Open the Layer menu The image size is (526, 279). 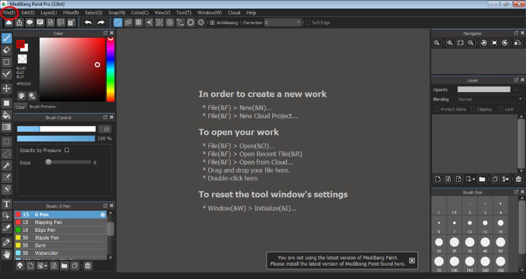point(49,12)
